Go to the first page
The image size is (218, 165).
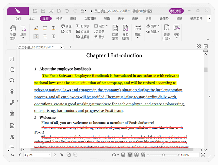click(x=13, y=155)
